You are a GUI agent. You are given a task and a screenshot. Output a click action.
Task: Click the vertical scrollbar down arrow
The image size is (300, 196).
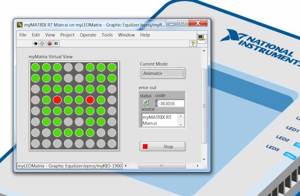click(204, 159)
